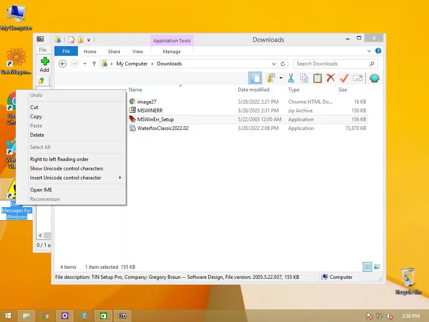Open the 7-Zip taskbar button
The height and width of the screenshot is (322, 429).
(123, 316)
